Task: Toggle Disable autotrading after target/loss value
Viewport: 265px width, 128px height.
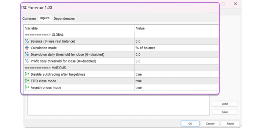Action: pyautogui.click(x=139, y=74)
